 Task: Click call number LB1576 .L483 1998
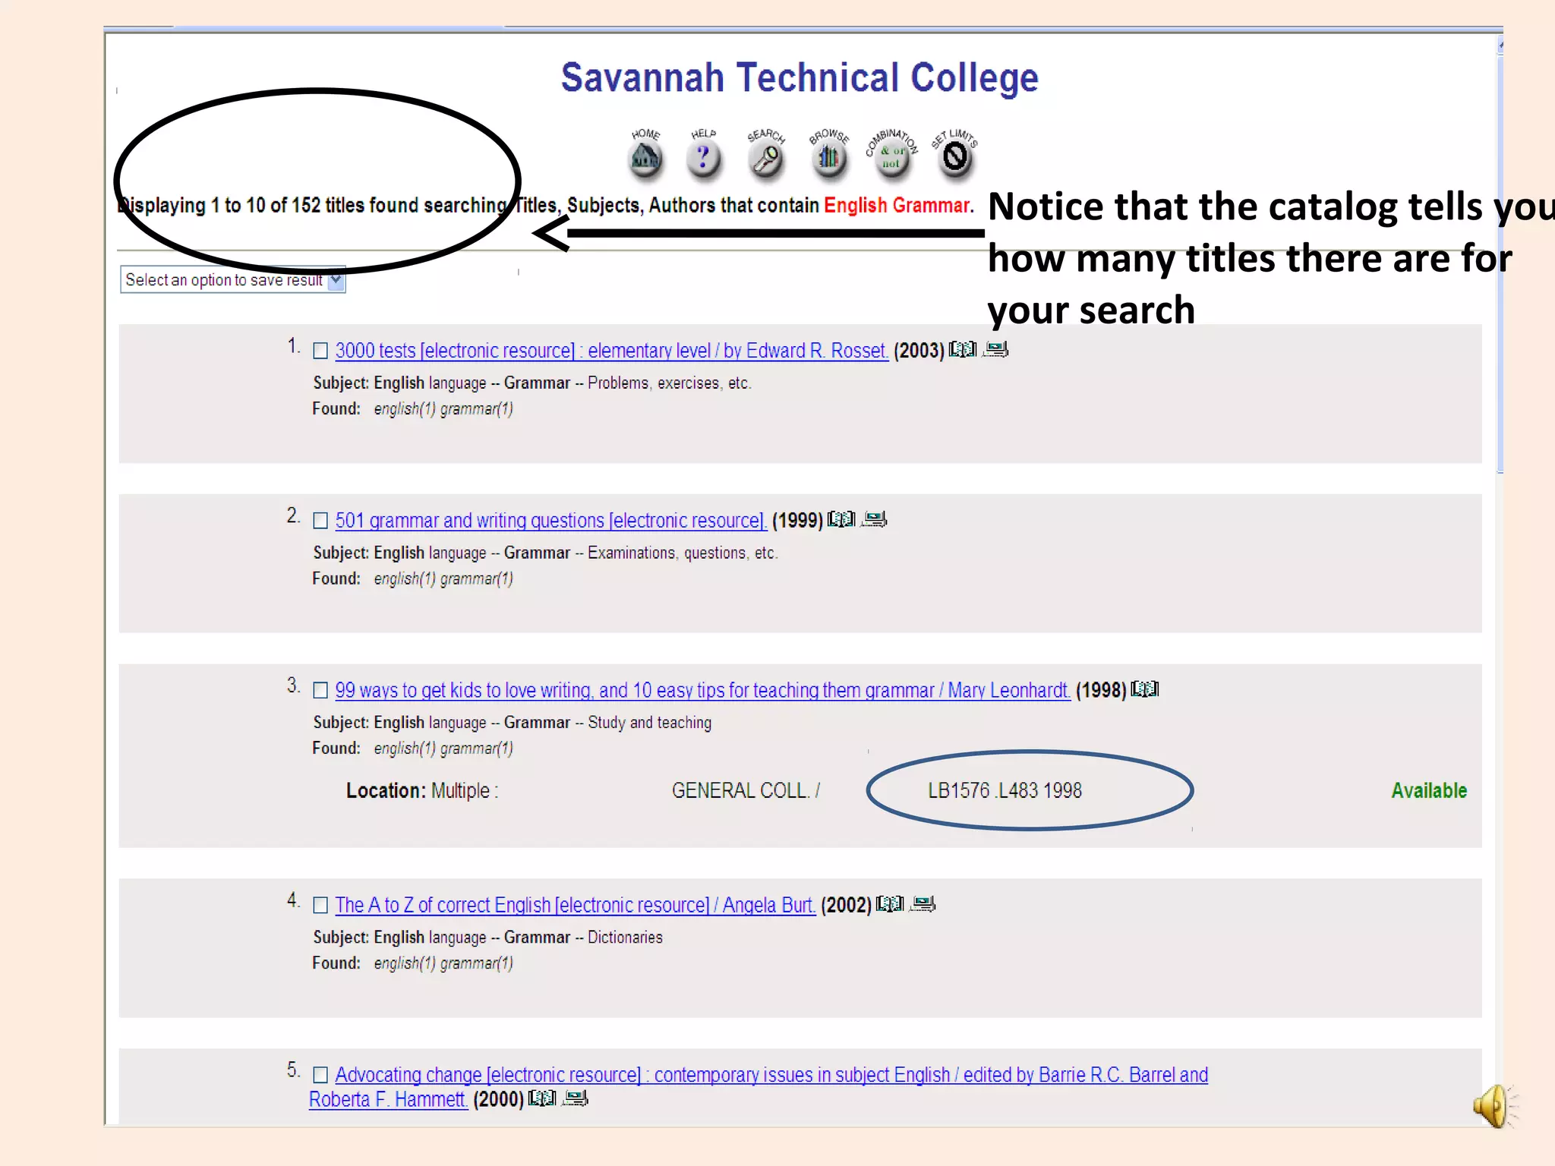(1005, 791)
